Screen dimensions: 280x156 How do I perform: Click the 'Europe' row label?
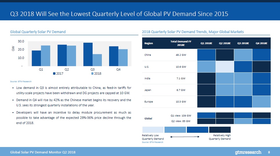[149, 102]
